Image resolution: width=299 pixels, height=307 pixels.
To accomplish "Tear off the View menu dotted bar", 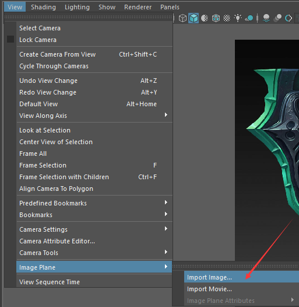I will [89, 18].
